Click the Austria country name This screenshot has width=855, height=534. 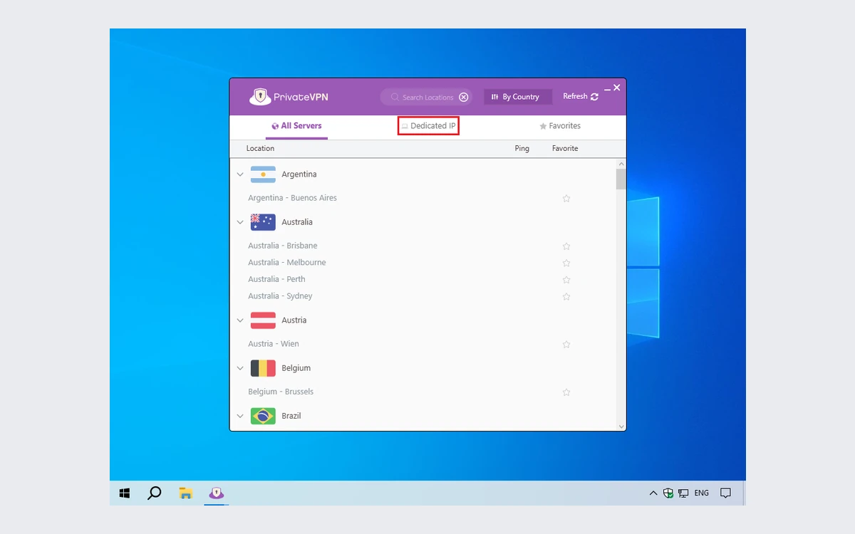tap(294, 320)
